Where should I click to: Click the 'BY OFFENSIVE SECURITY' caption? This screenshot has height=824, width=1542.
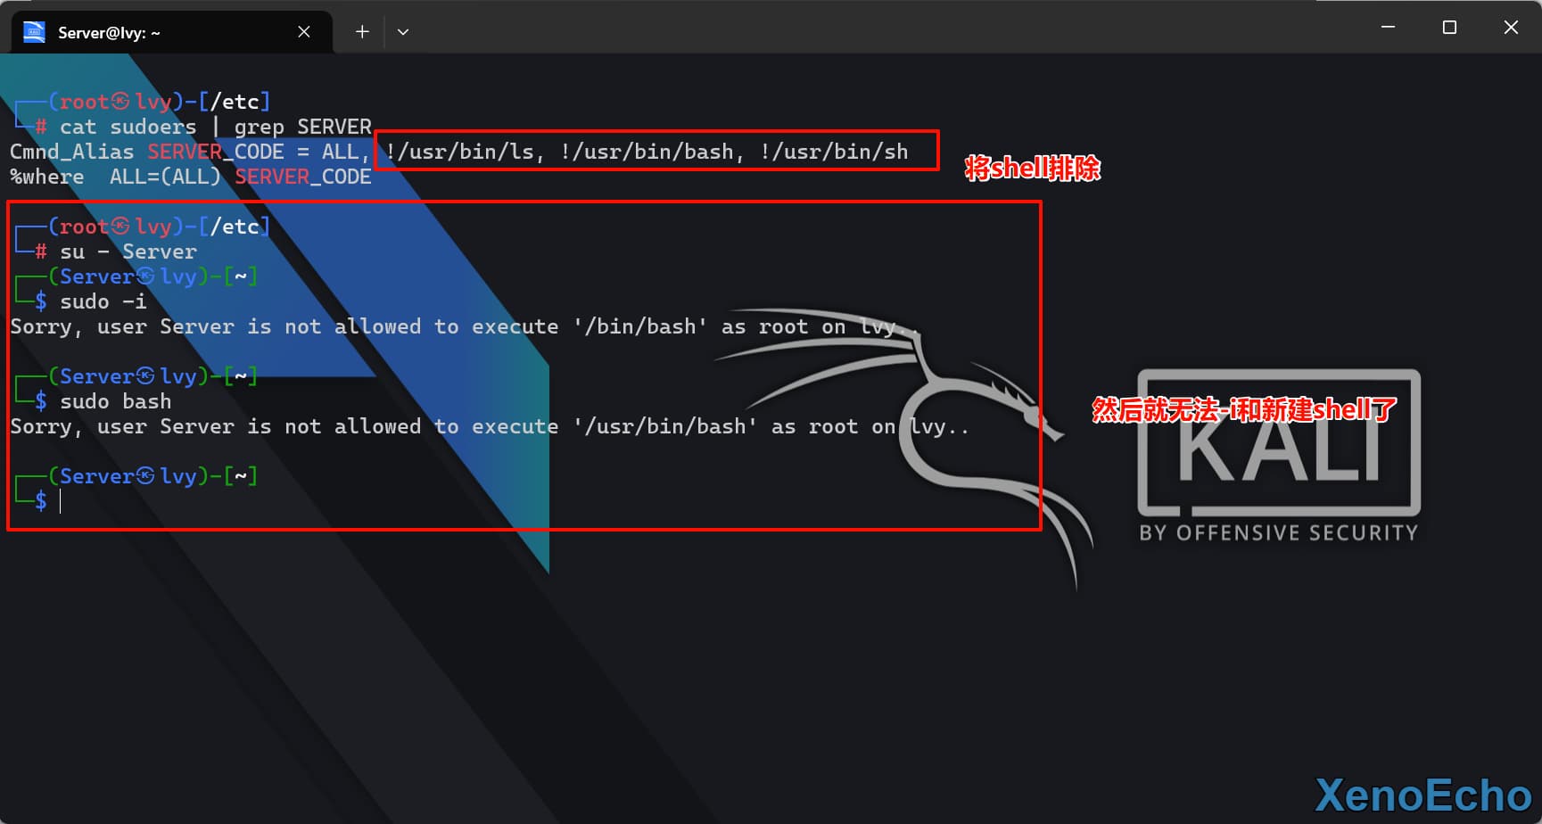click(x=1278, y=533)
